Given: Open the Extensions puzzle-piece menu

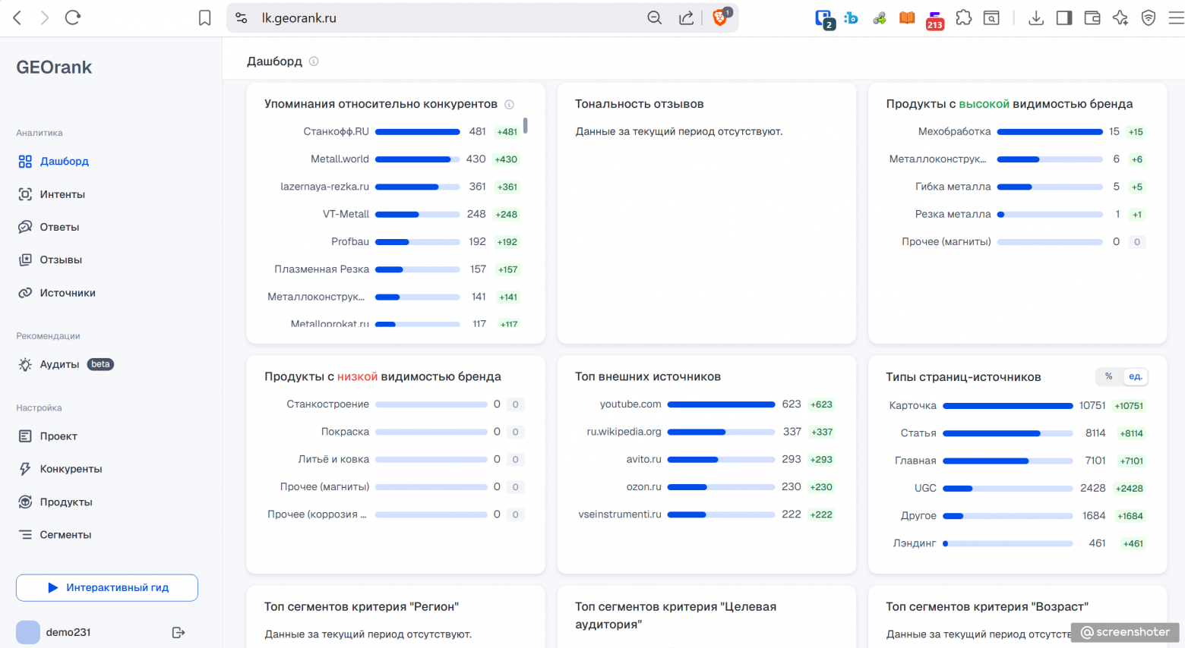Looking at the screenshot, I should [x=963, y=17].
